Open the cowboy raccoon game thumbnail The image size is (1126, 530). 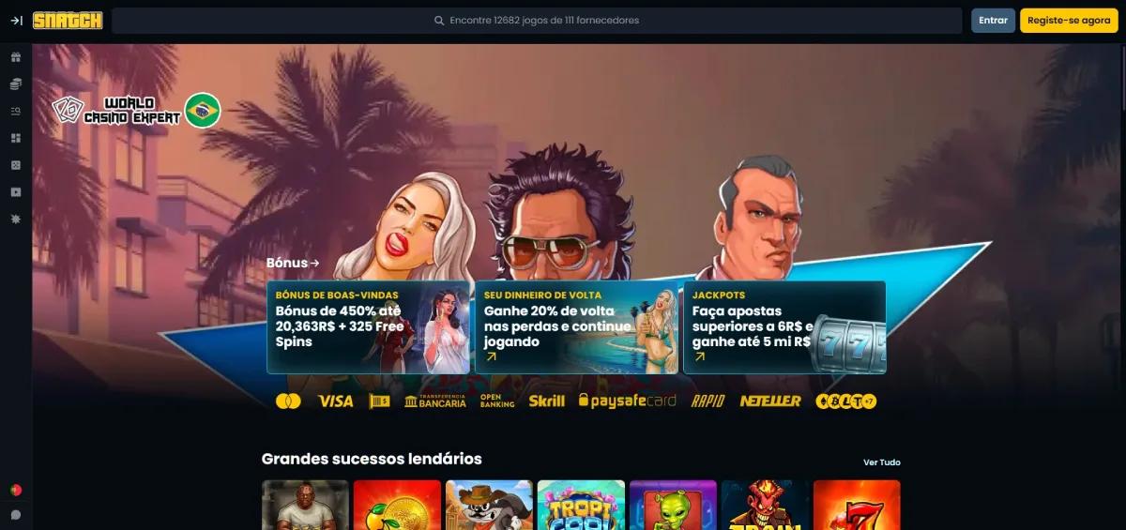pyautogui.click(x=489, y=506)
